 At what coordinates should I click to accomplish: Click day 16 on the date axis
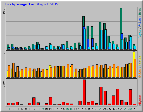71,109
